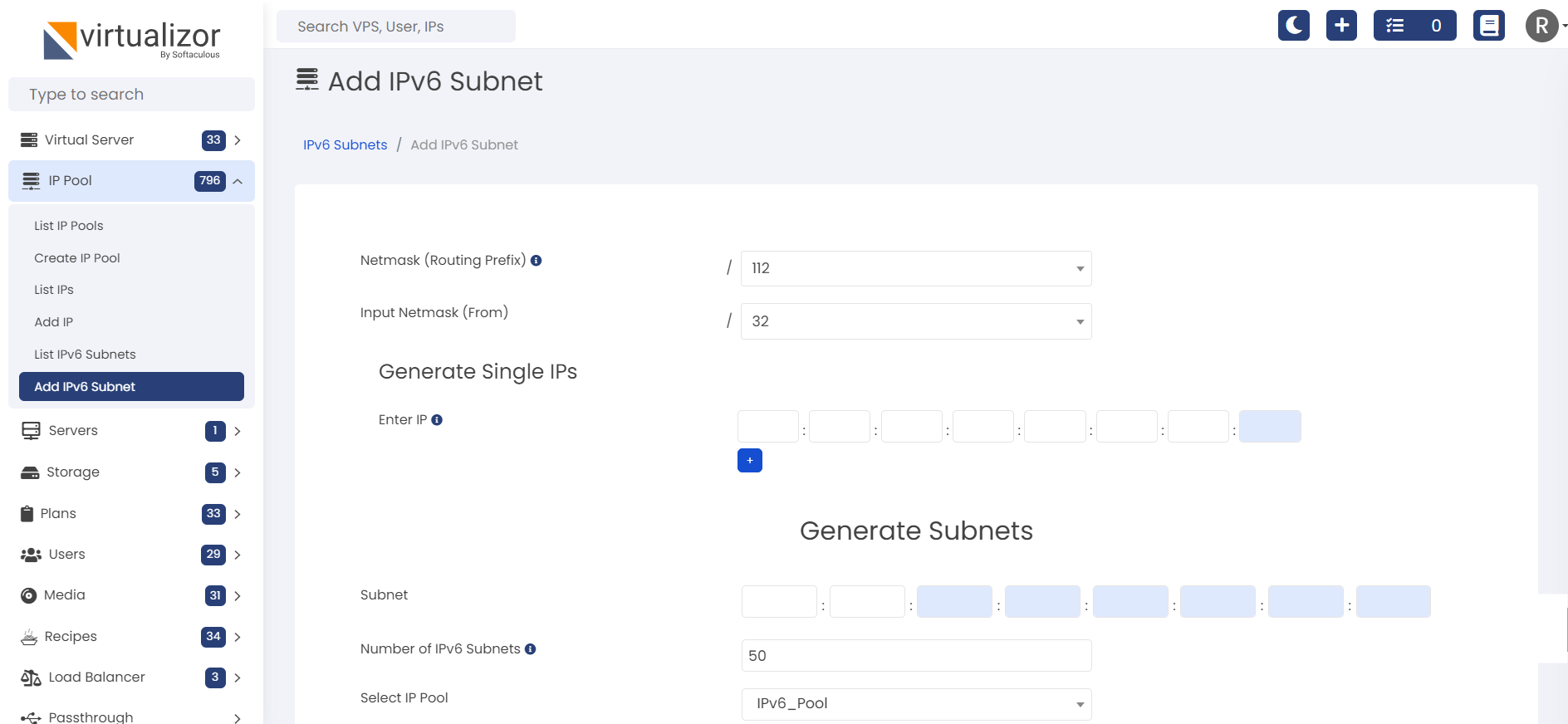
Task: Click info icon beside Number of IPv6 Subnets
Action: [530, 649]
